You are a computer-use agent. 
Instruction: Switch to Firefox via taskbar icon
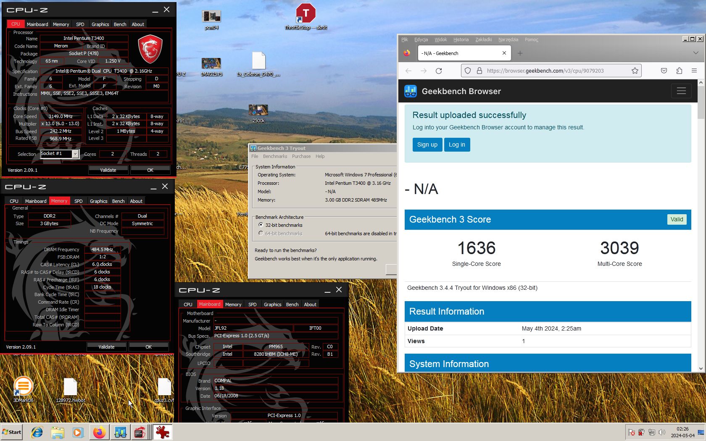click(x=99, y=432)
